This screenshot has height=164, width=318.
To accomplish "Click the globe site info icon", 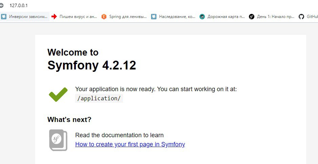I will tap(1, 5).
